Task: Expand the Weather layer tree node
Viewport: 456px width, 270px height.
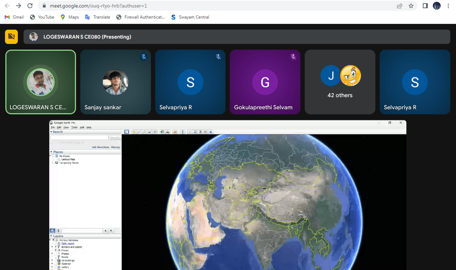Action: click(52, 264)
